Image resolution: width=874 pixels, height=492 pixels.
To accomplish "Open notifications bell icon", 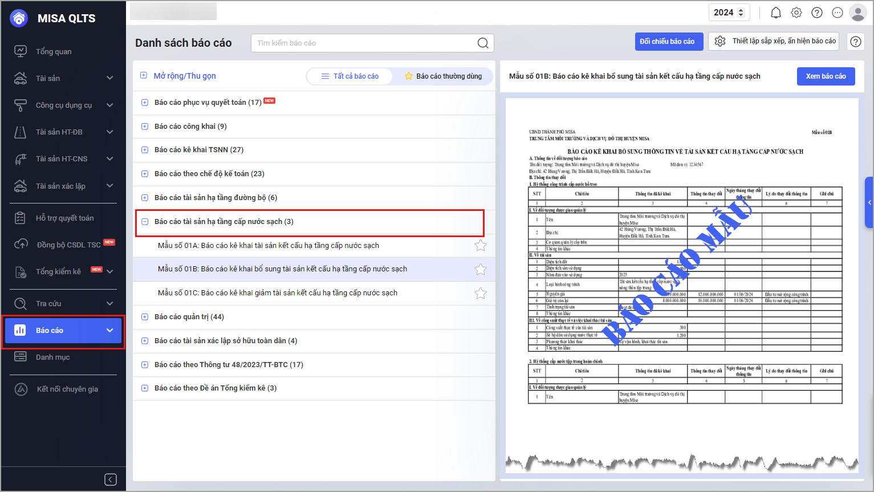I will [776, 13].
